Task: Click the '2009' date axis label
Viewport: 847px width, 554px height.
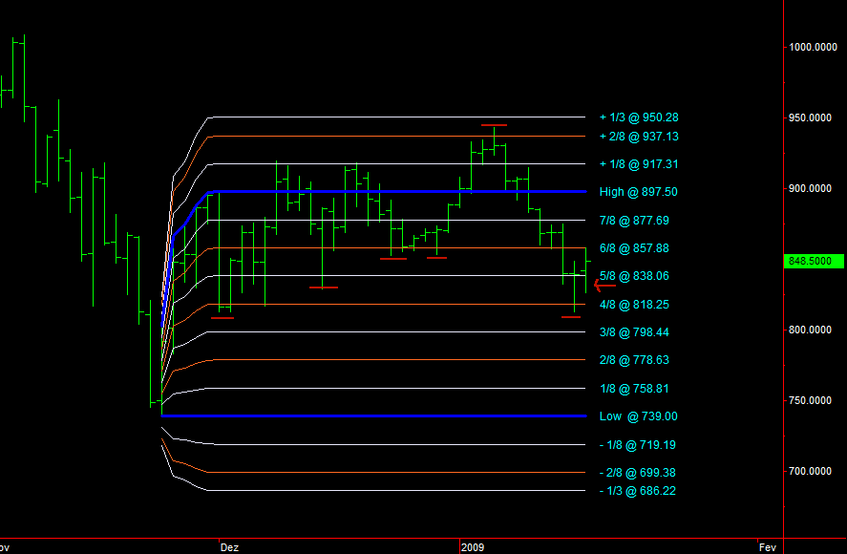Action: point(473,547)
